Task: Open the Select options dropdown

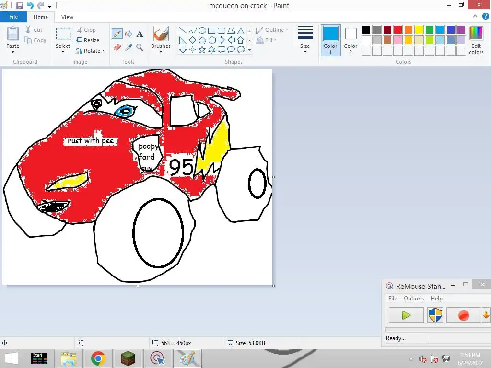Action: coord(63,52)
